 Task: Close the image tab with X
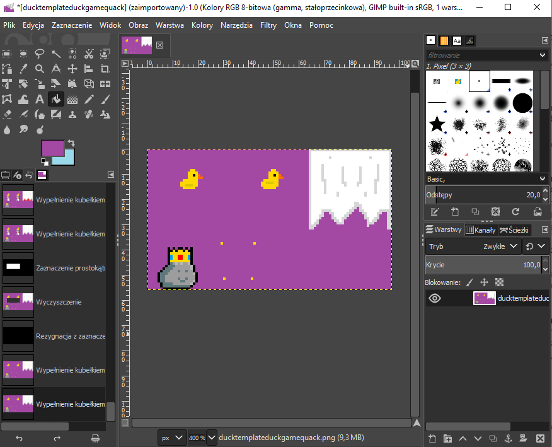(160, 45)
